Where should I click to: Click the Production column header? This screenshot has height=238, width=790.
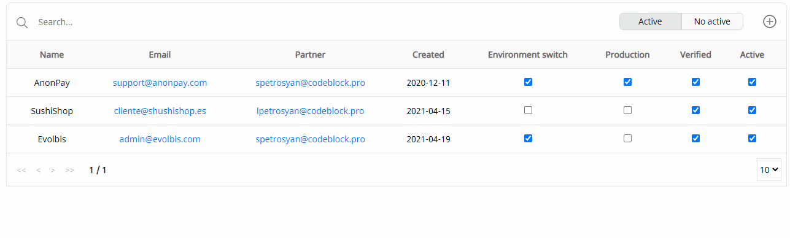[627, 55]
